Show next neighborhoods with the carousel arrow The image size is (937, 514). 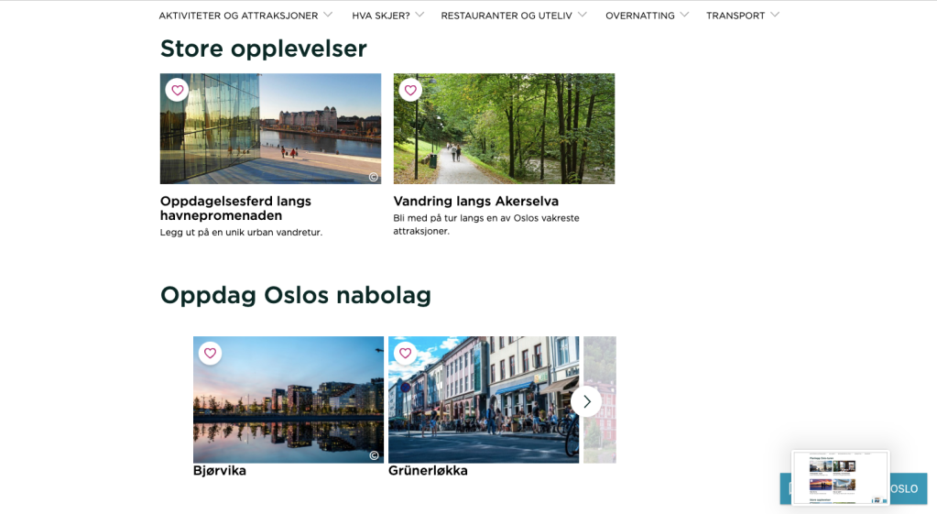586,401
